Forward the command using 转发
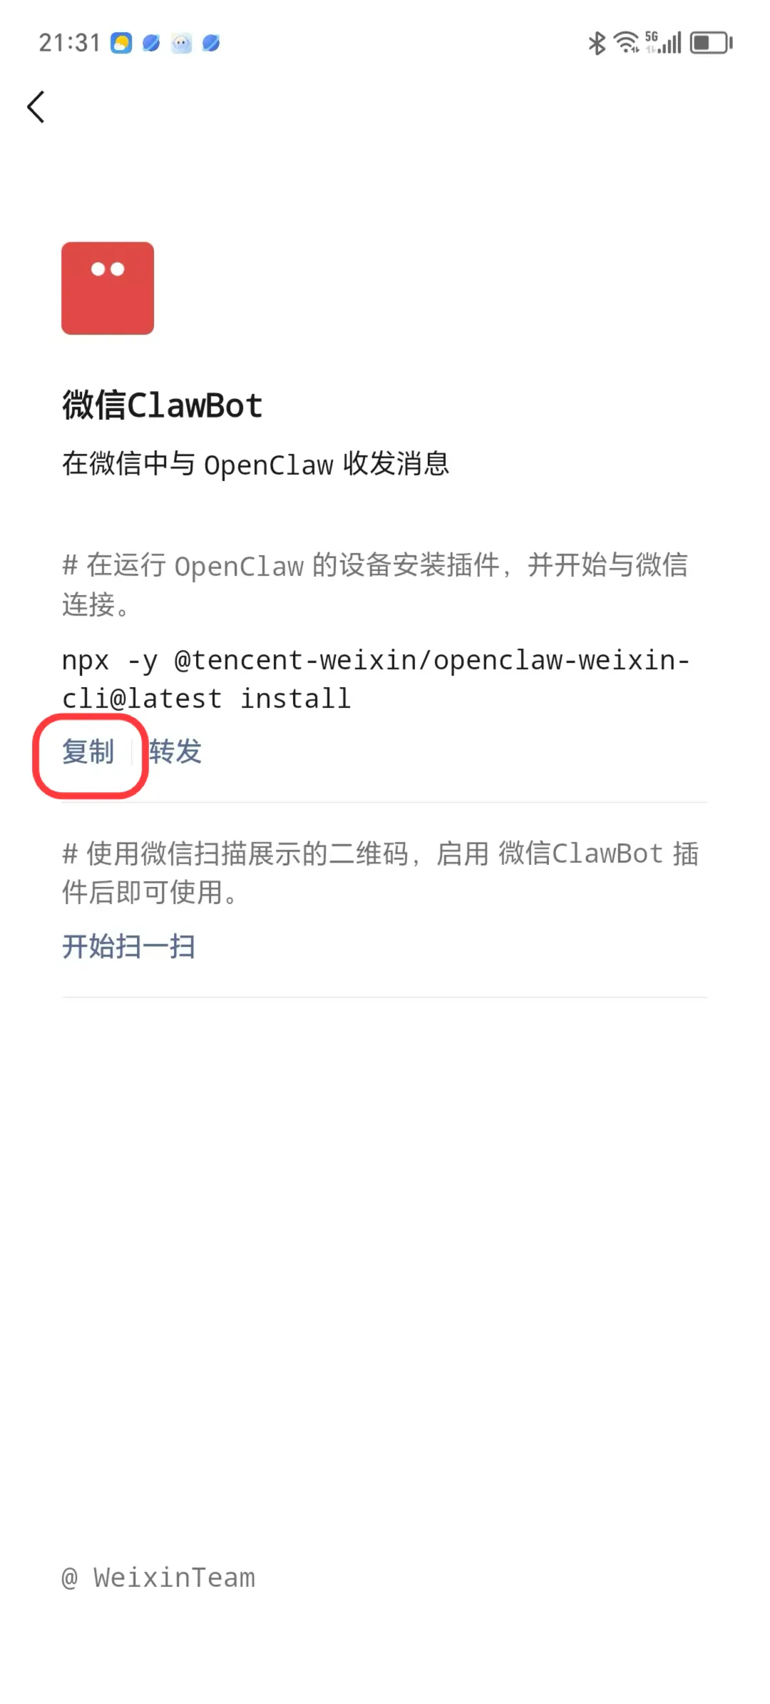Image resolution: width=770 pixels, height=1704 pixels. tap(175, 751)
